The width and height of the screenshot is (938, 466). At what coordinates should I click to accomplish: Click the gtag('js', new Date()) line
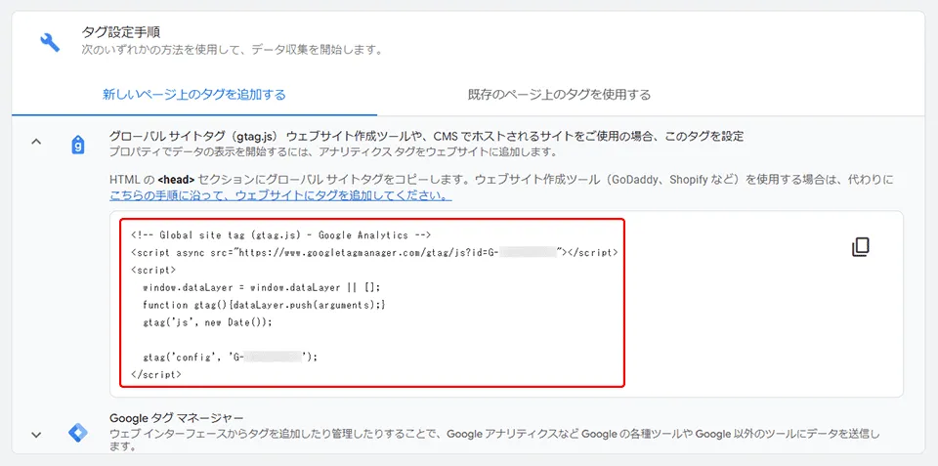pos(207,321)
